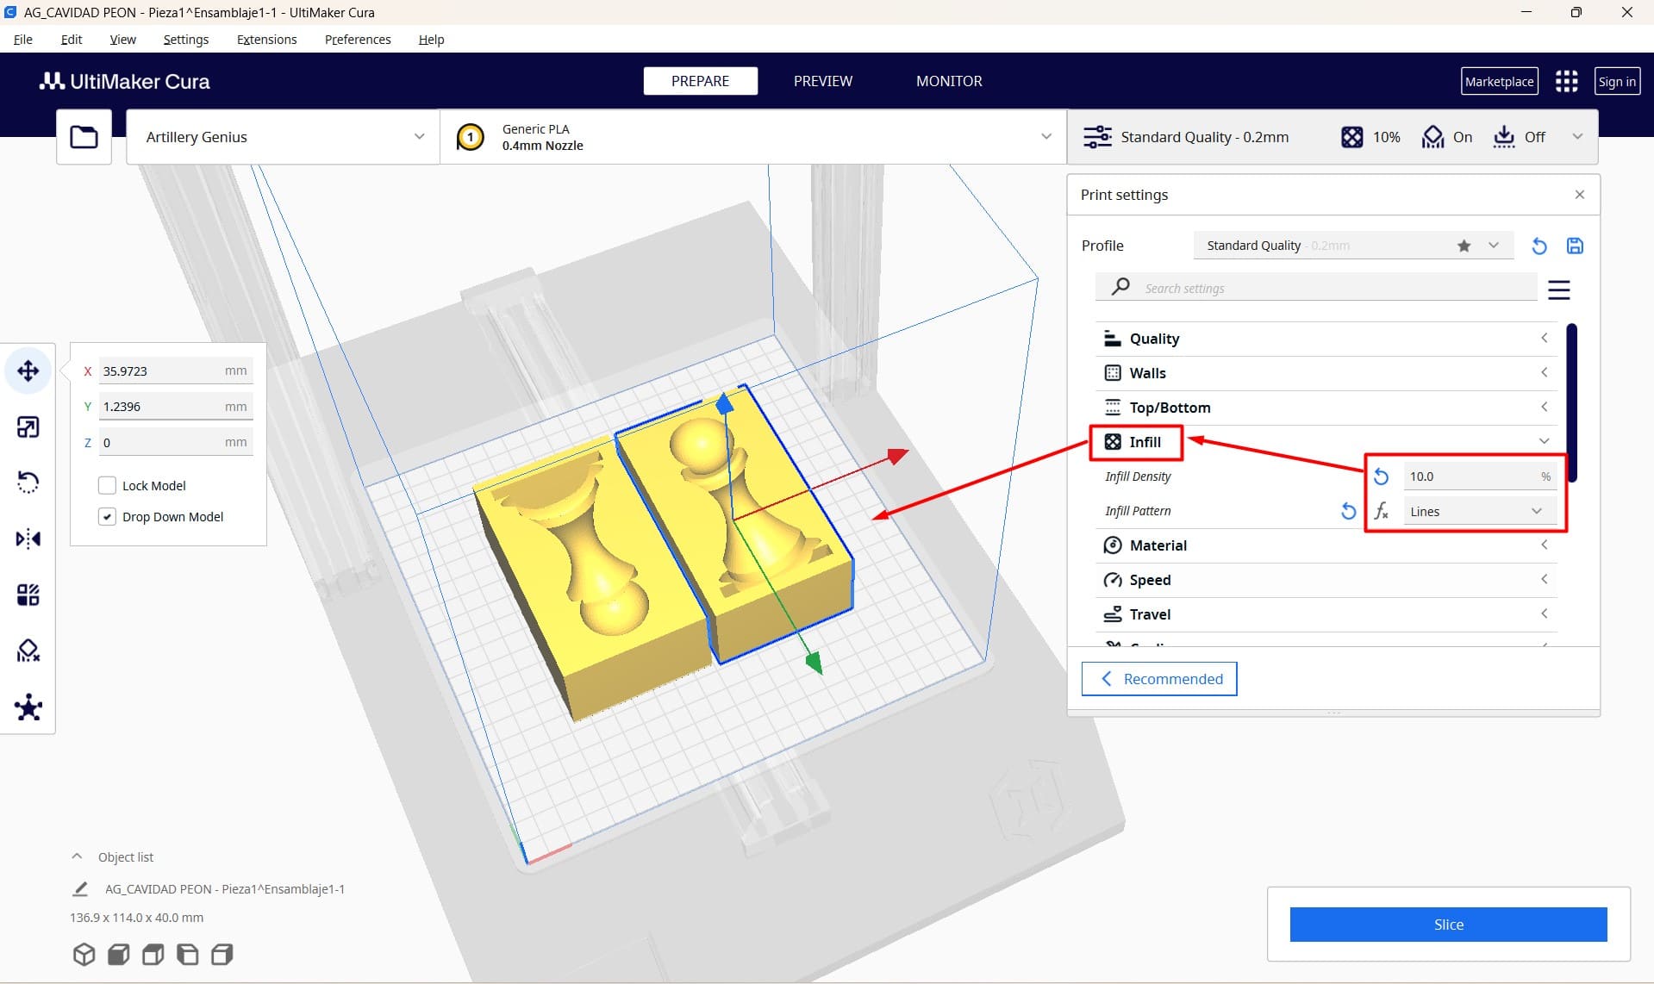
Task: Open the Artillery Genius printer dropdown
Action: [x=283, y=137]
